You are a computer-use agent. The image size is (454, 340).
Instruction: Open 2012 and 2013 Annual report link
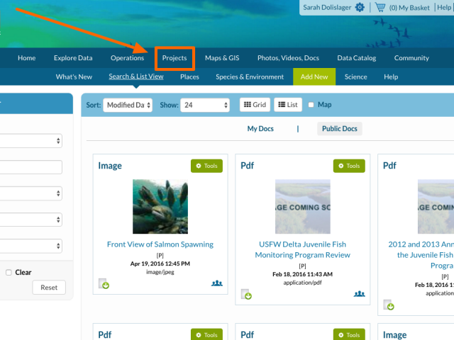point(421,255)
